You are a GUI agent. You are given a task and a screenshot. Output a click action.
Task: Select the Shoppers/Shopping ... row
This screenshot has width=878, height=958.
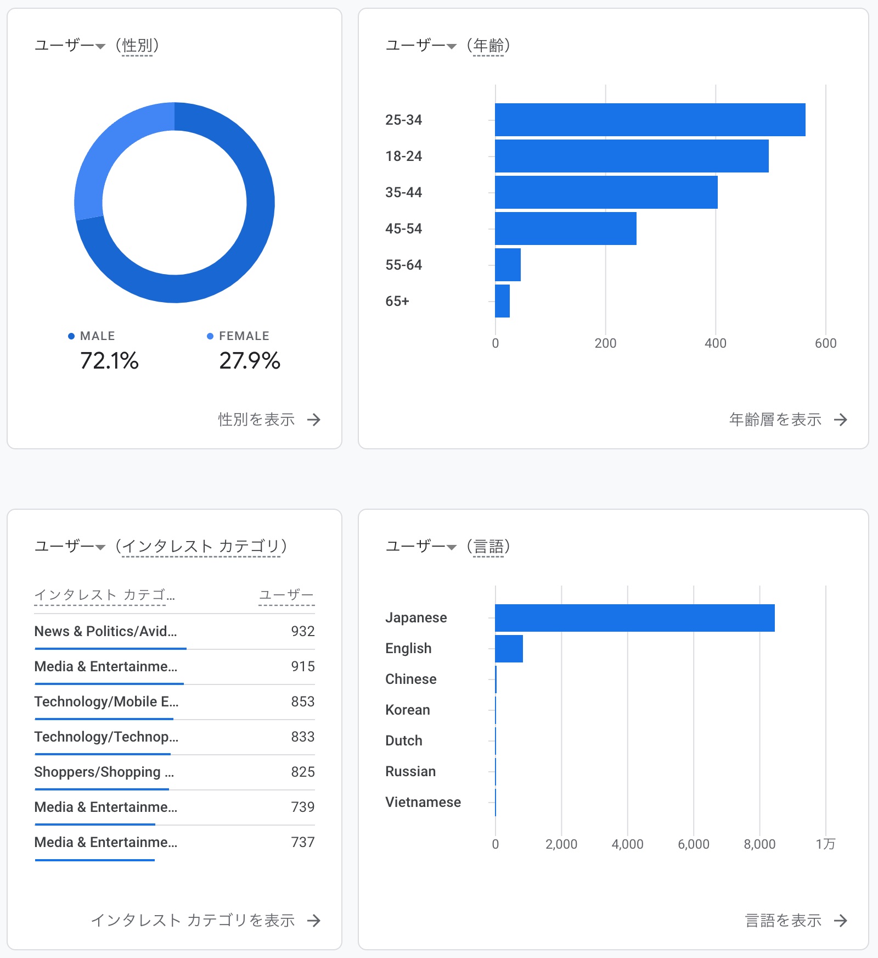pos(175,772)
